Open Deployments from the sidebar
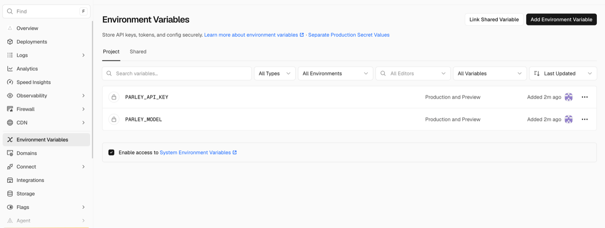The image size is (605, 228). [46, 42]
